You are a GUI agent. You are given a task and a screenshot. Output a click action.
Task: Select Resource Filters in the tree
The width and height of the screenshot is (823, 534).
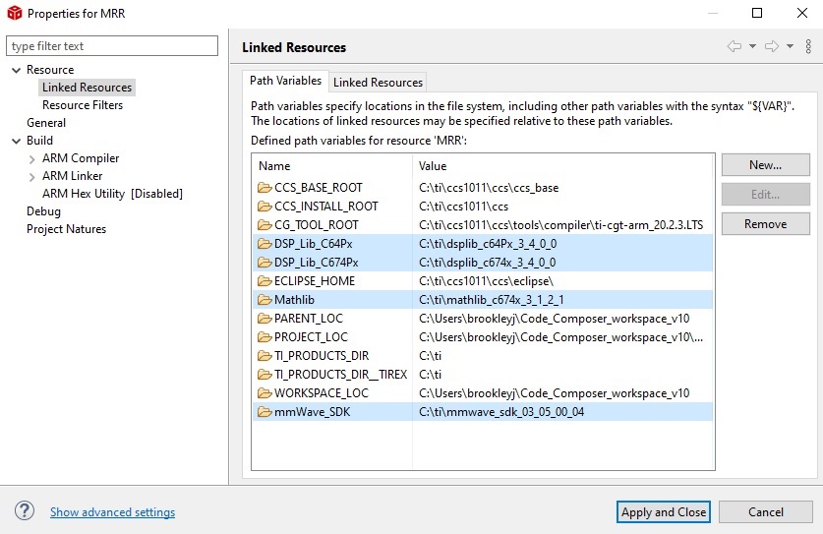[x=83, y=105]
